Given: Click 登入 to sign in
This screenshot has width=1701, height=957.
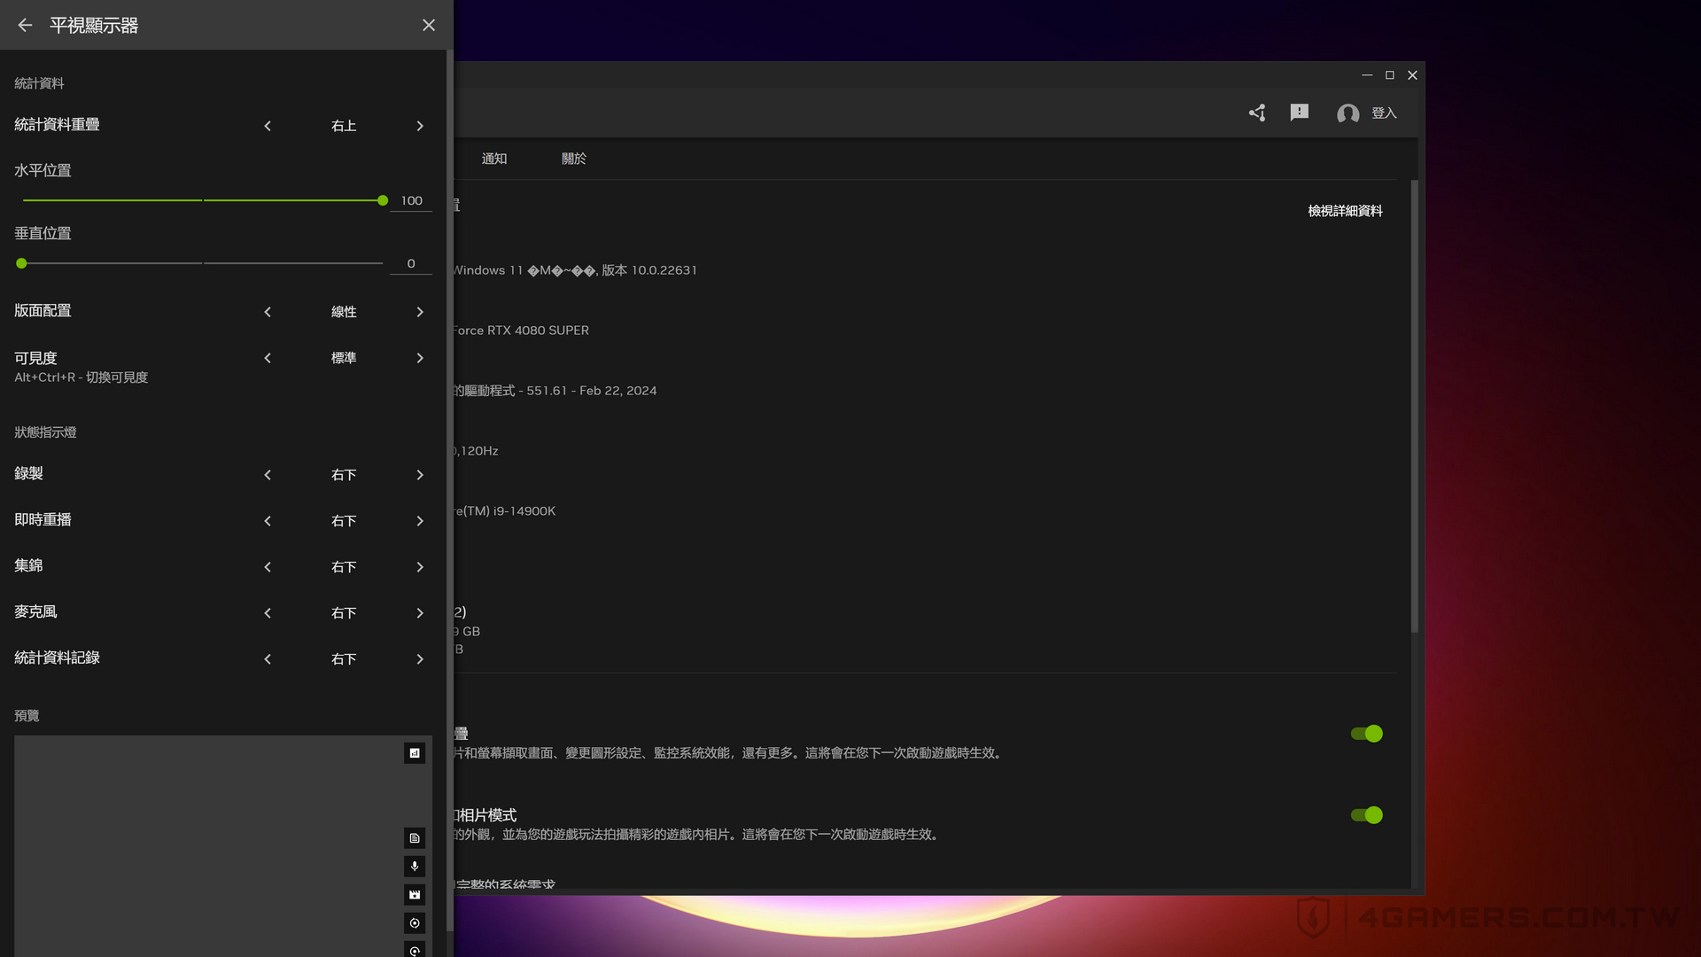Looking at the screenshot, I should (x=1384, y=113).
